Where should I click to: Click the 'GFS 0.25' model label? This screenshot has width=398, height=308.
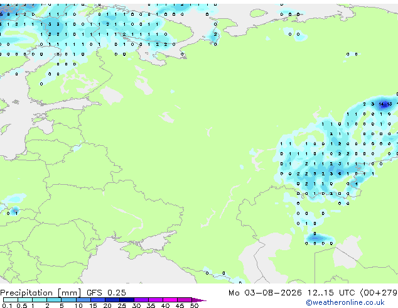pyautogui.click(x=106, y=293)
